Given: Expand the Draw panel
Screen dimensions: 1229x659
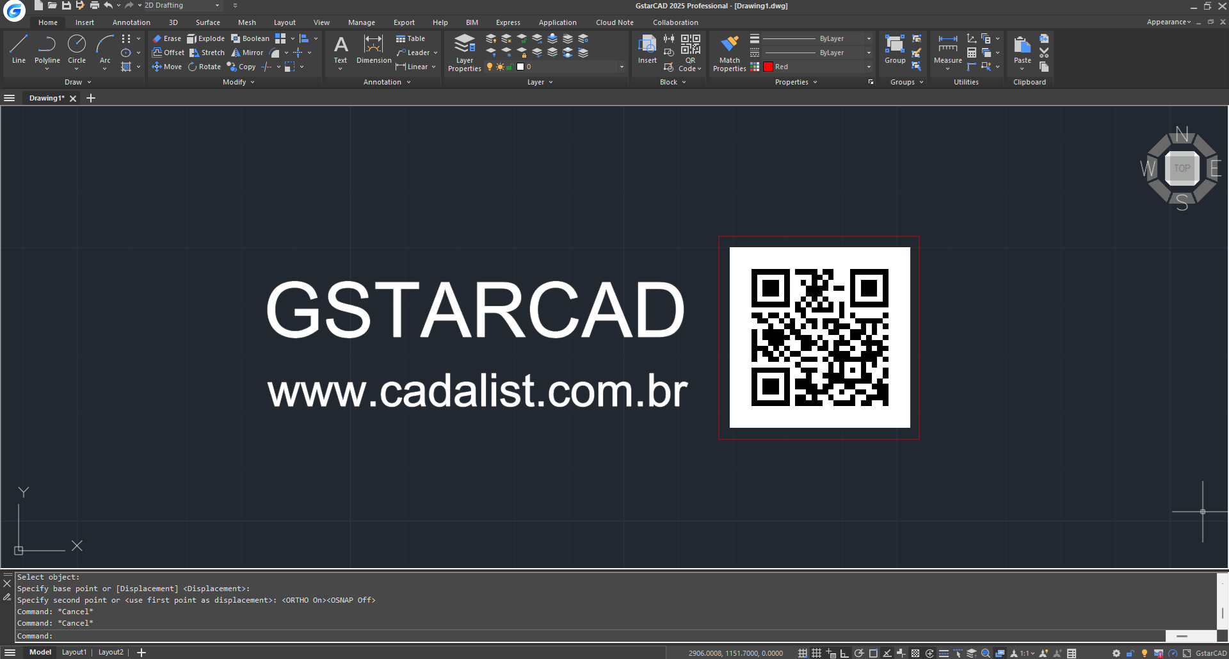Looking at the screenshot, I should click(77, 82).
